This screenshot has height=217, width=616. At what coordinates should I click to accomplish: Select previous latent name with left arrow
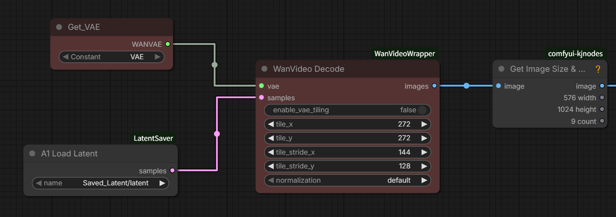pos(39,183)
